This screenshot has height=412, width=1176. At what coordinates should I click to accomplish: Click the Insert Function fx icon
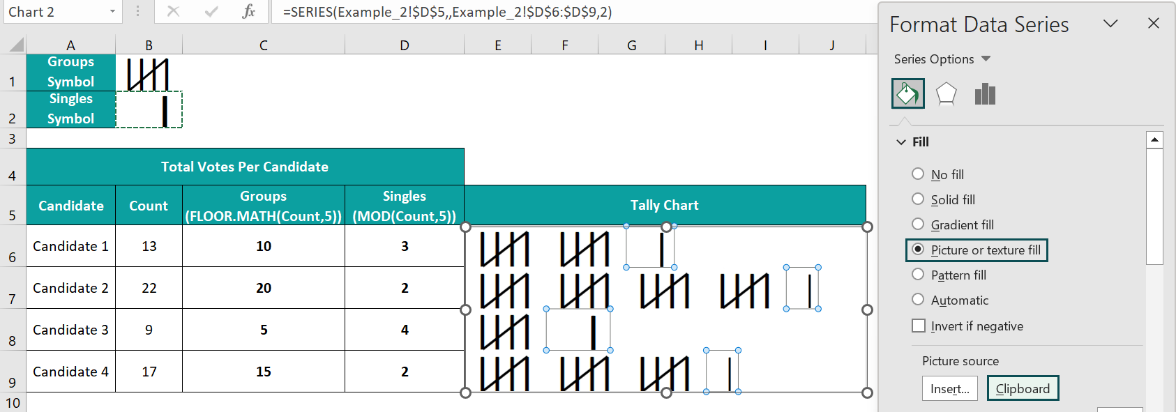coord(248,11)
